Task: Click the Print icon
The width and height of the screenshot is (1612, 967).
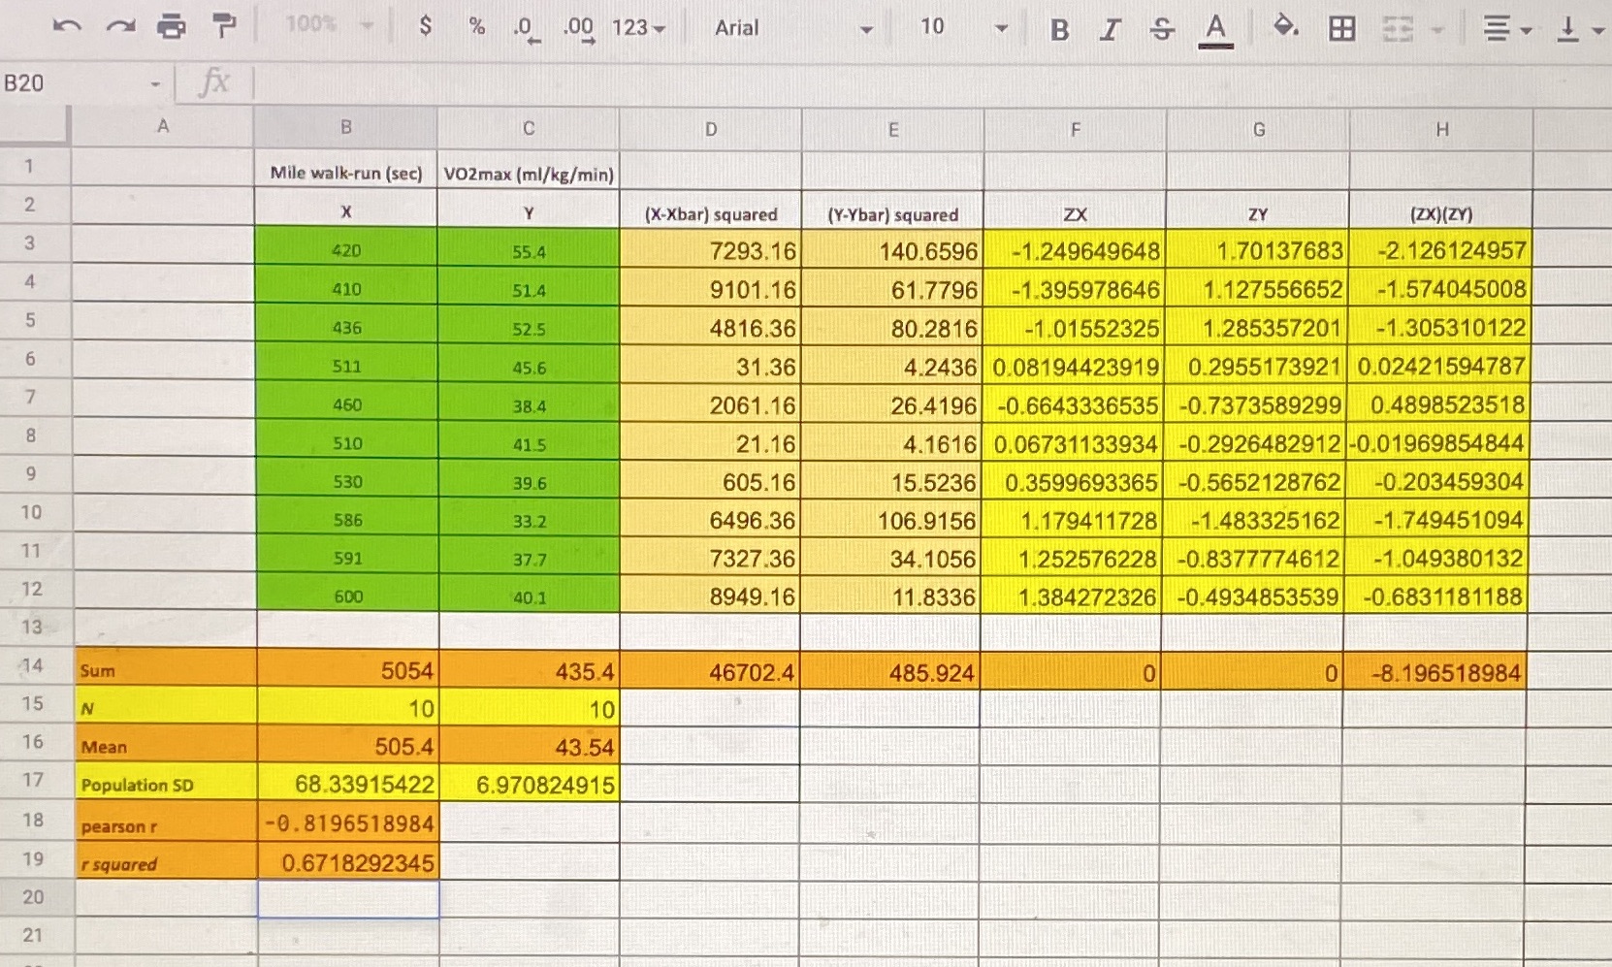Action: (171, 27)
